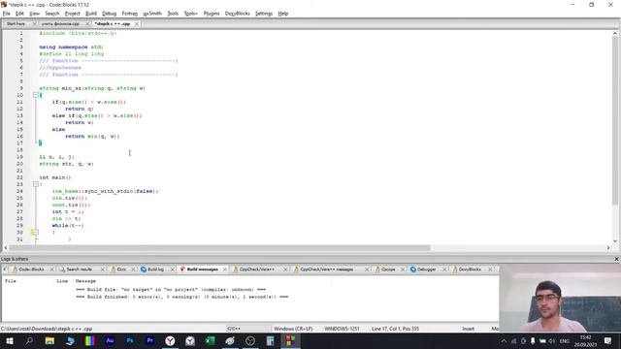Open Yandex Browser from the taskbar
Screen dimensions: 621x349
(170, 340)
